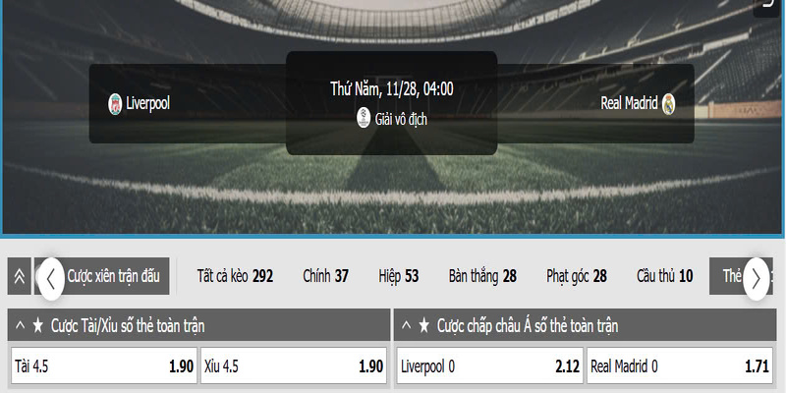Viewport: 786px width, 393px height.
Task: Open the Tất cả kèo 292 tab
Action: pyautogui.click(x=235, y=276)
